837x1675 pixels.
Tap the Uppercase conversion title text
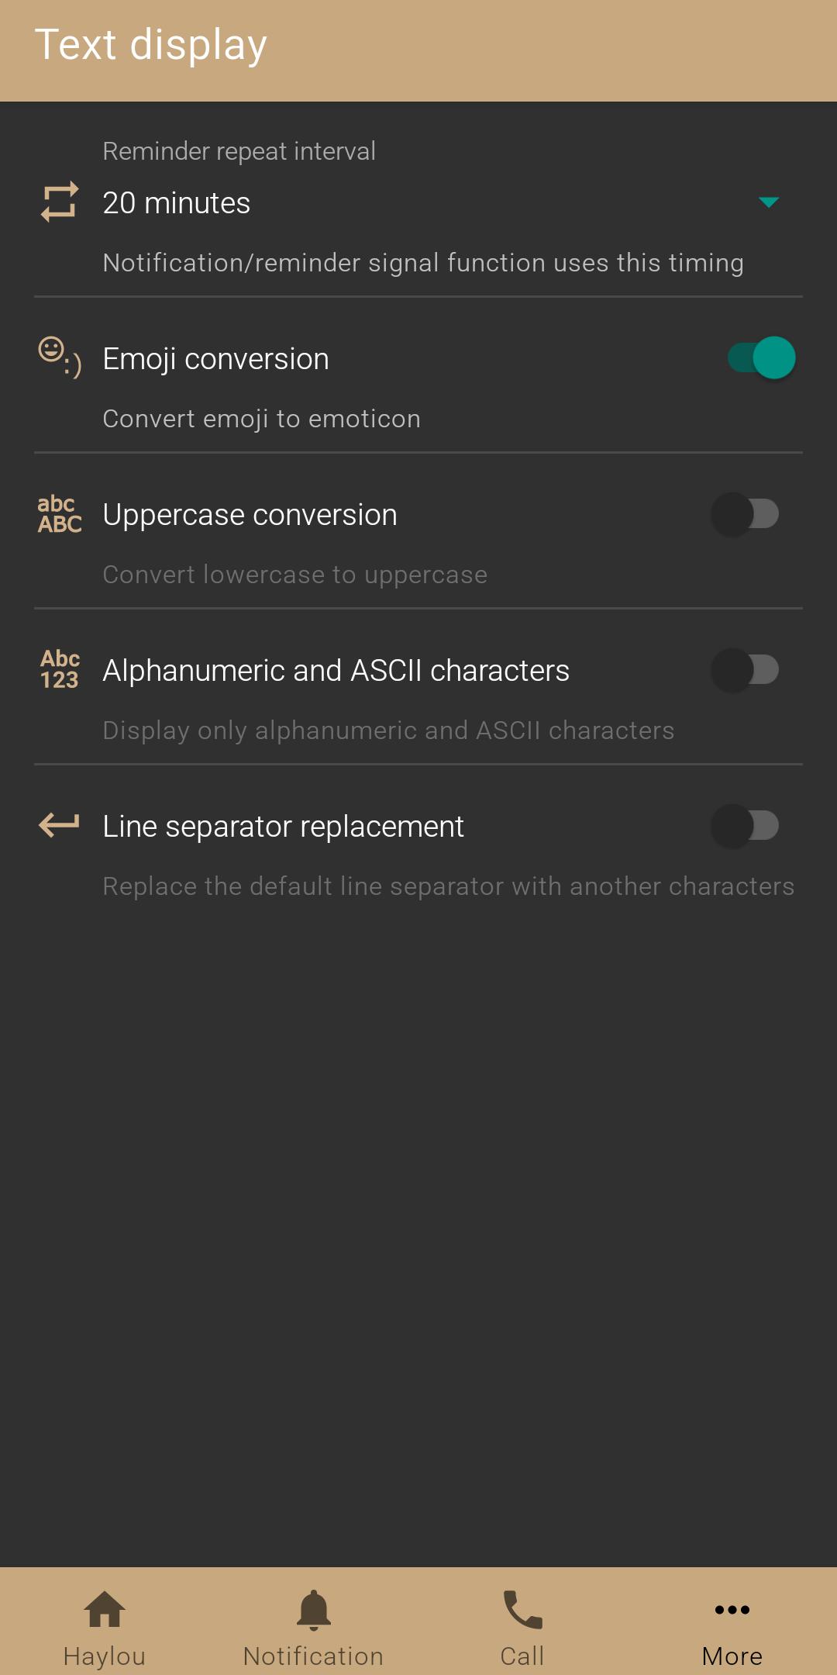point(250,515)
